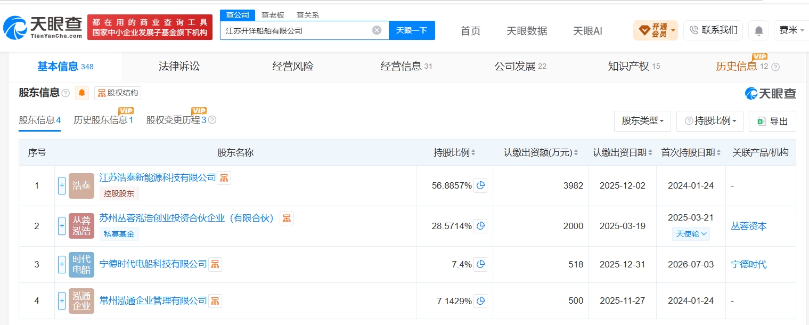Expand row 1 江苏浩泰 with the plus button
This screenshot has height=325, width=809.
pos(62,185)
